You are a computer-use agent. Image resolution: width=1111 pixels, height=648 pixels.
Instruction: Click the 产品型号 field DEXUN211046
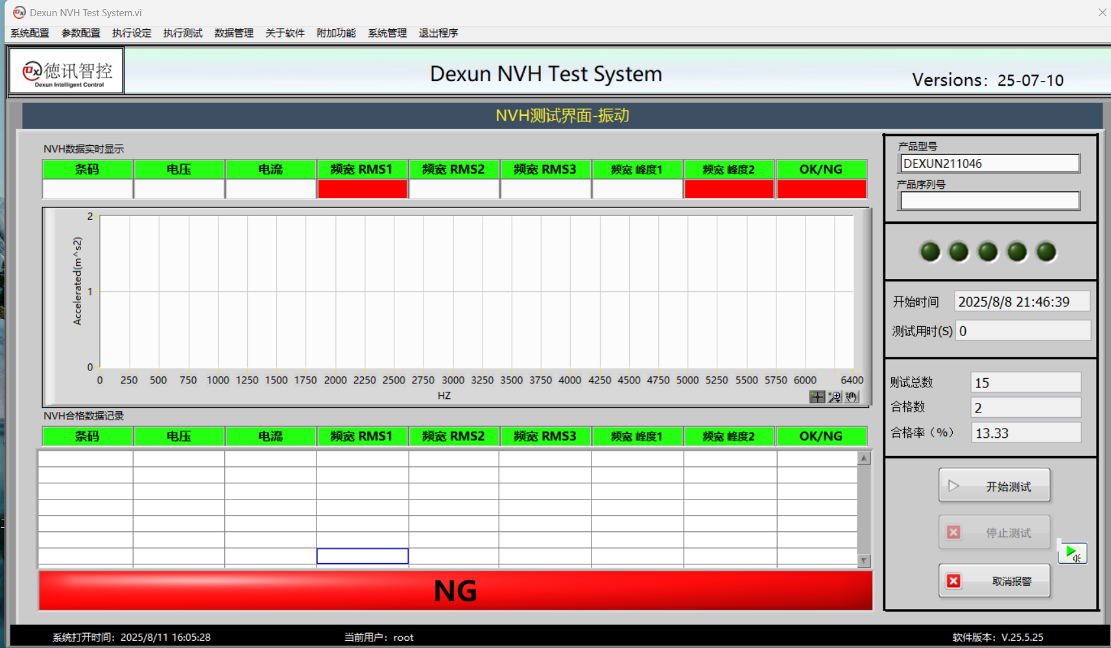(990, 163)
